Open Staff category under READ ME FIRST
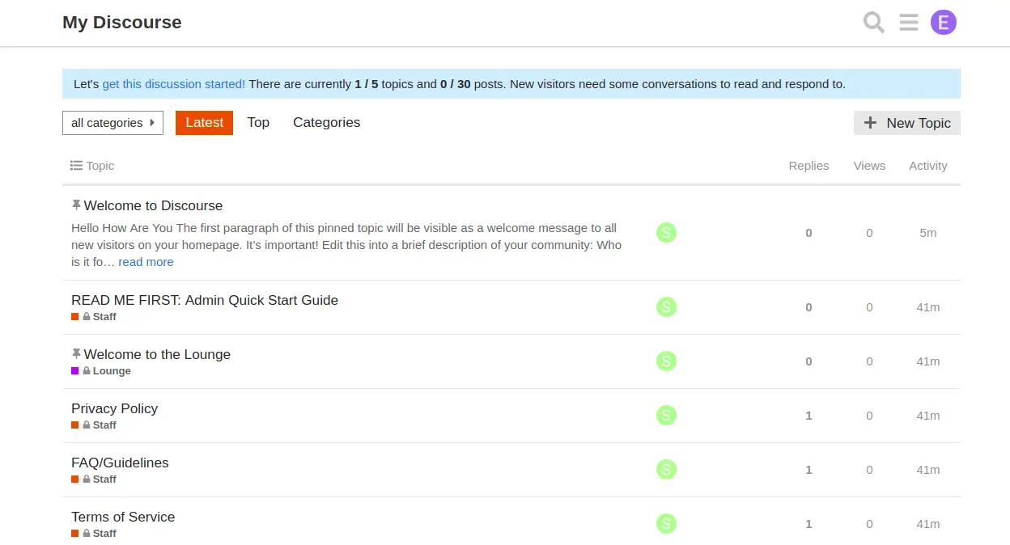 coord(104,317)
